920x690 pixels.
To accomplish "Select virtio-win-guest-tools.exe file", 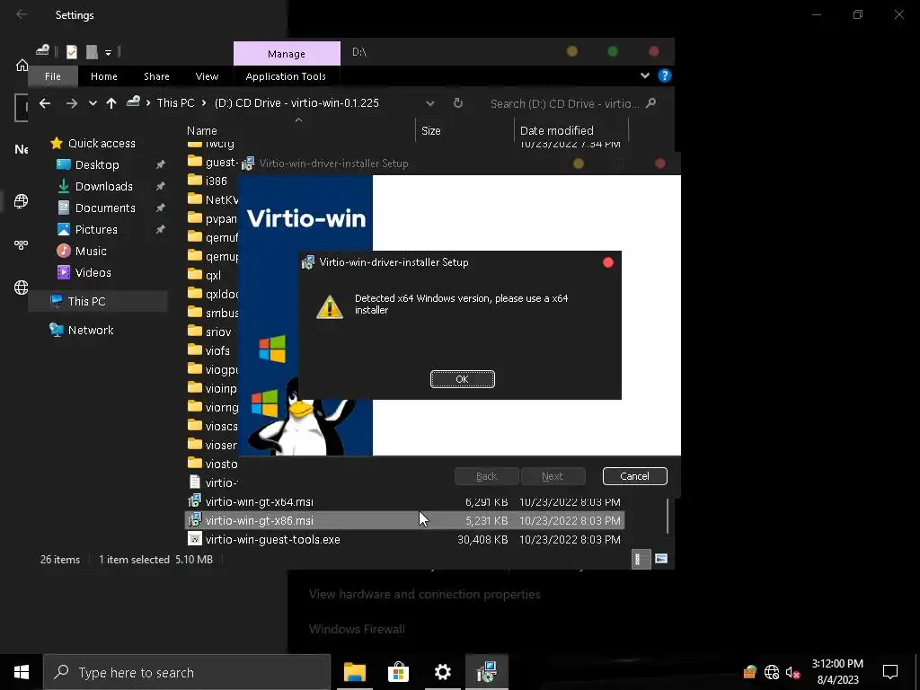I will coord(405,539).
